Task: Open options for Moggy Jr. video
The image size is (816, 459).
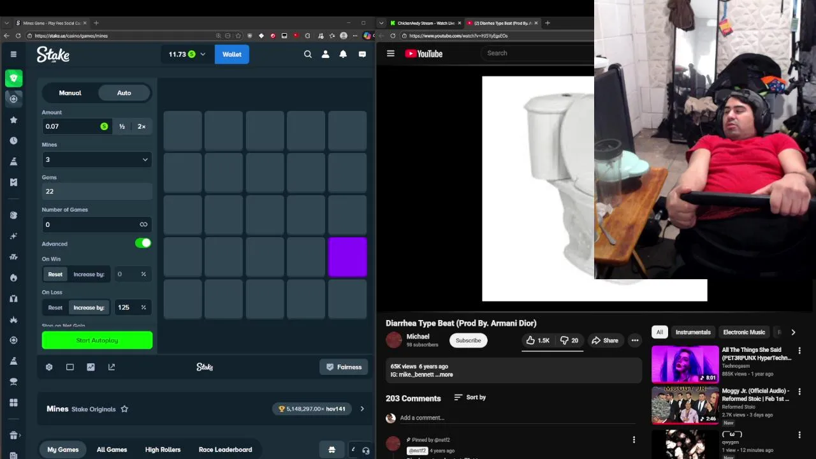Action: point(799,391)
